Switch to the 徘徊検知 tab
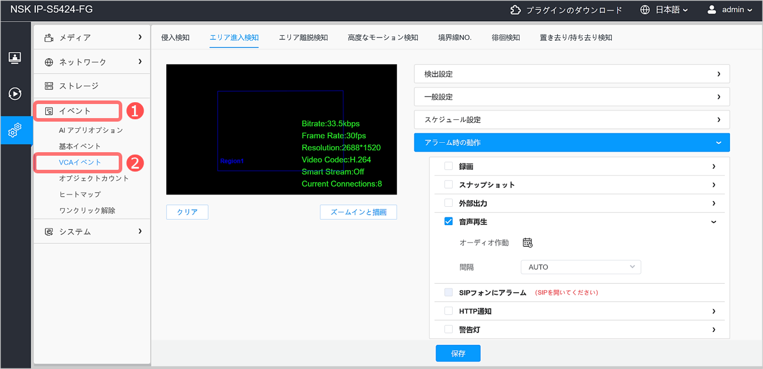This screenshot has height=369, width=763. [x=506, y=38]
